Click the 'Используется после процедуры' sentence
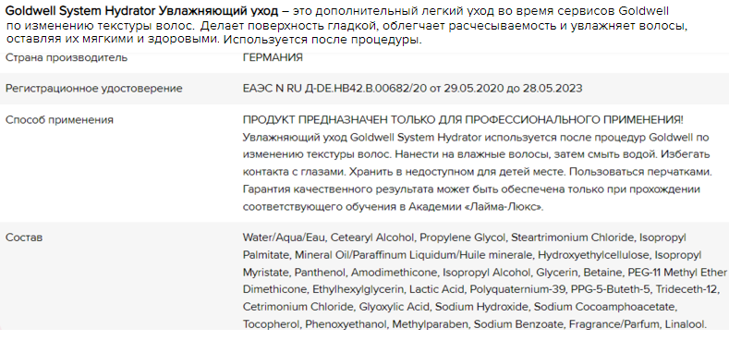The image size is (729, 341). (x=322, y=40)
